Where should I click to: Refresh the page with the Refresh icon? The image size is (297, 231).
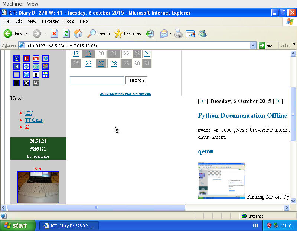tap(66, 33)
